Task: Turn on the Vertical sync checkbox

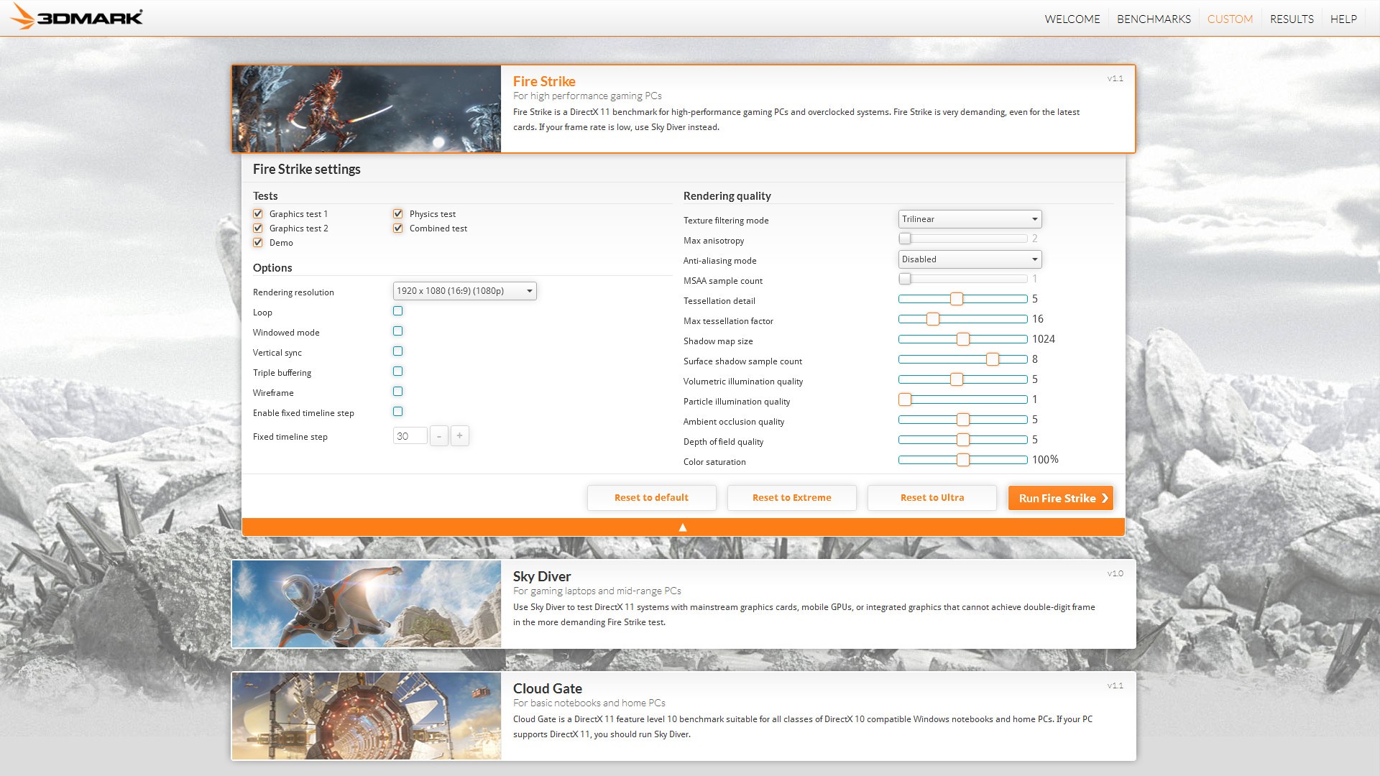Action: pyautogui.click(x=397, y=351)
